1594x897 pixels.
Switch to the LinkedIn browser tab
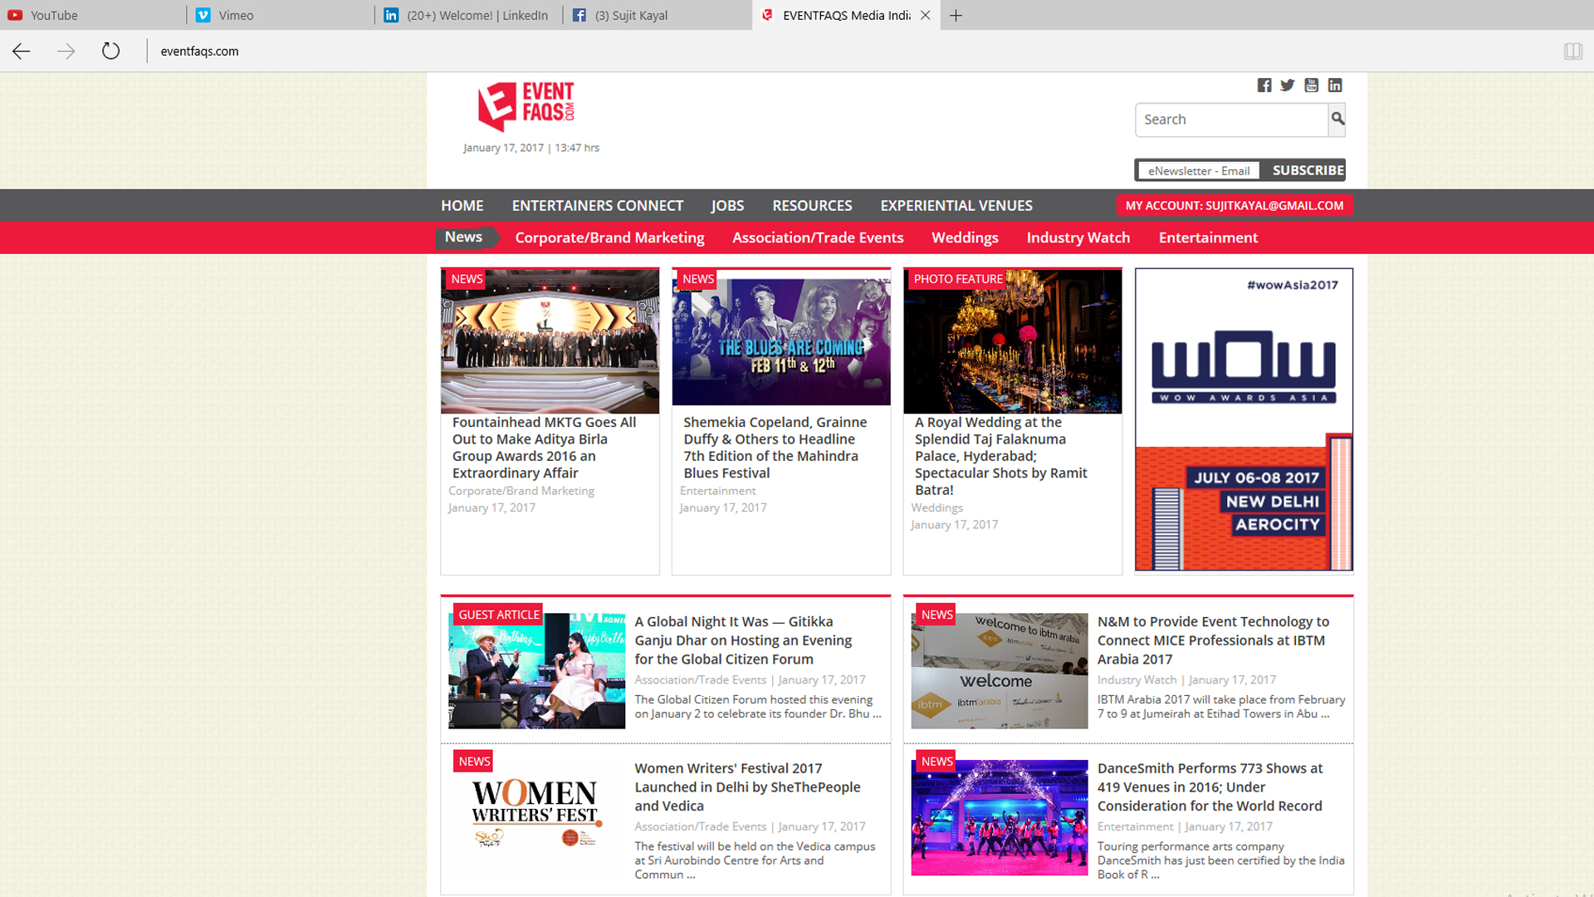coord(469,15)
